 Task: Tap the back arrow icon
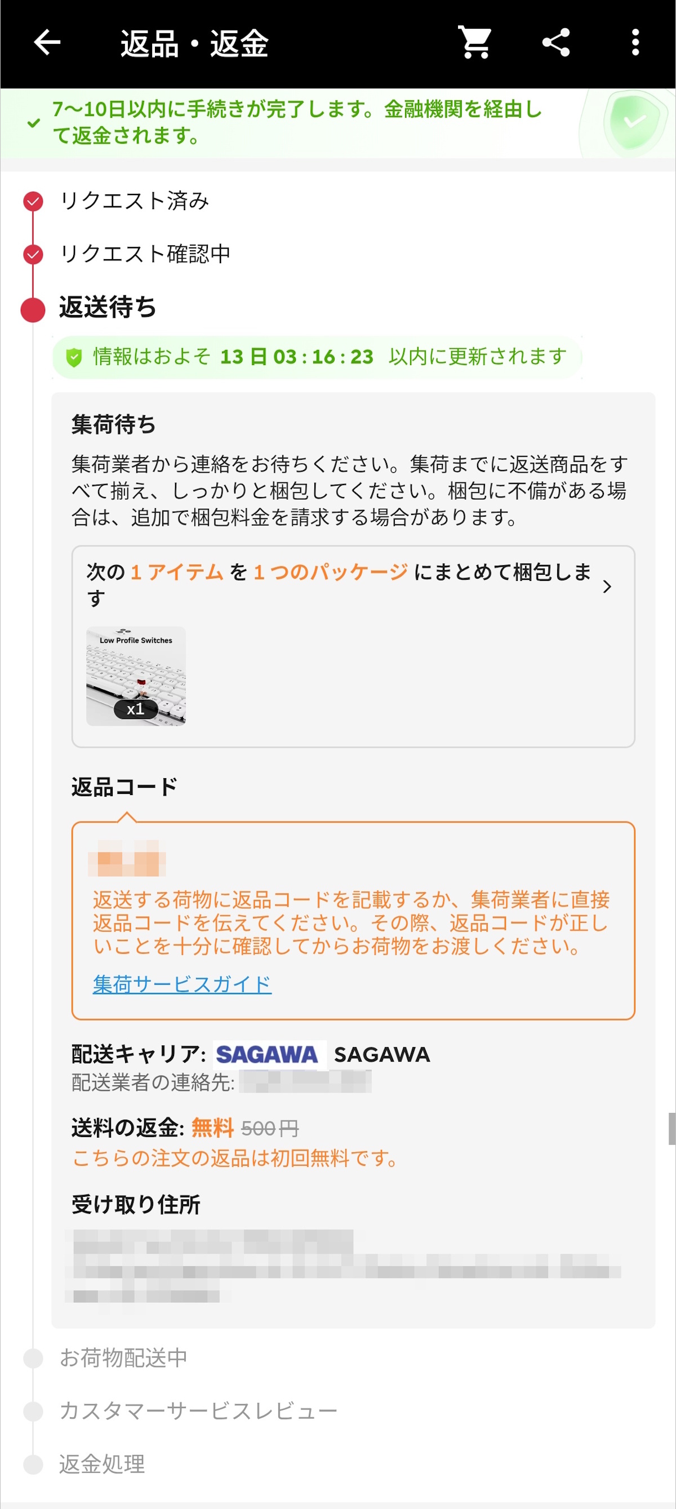47,43
